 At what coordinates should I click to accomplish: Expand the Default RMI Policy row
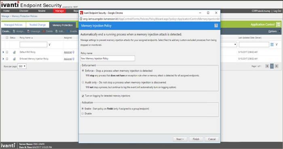(3, 52)
